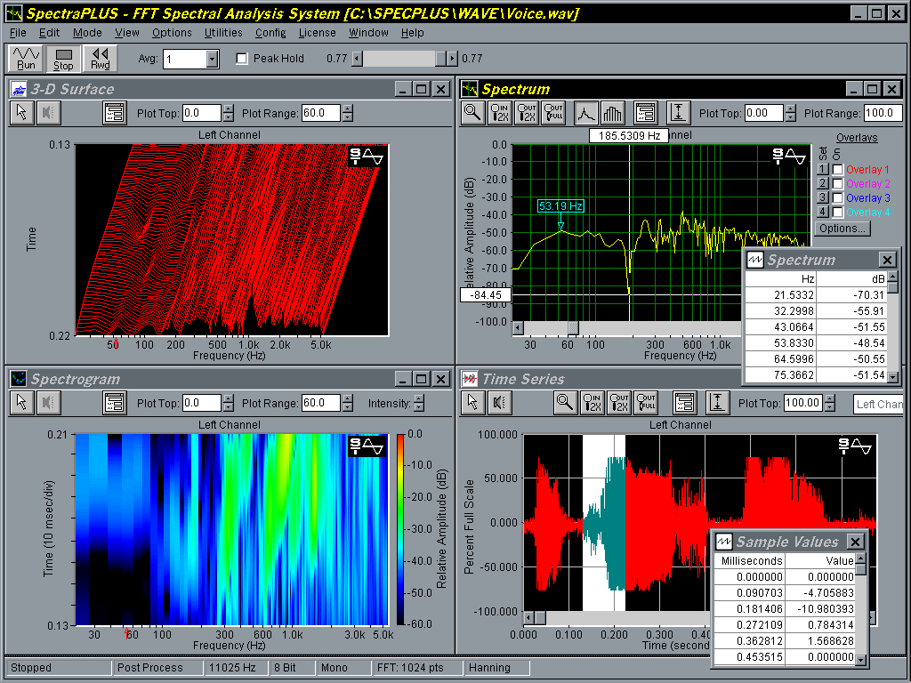Open the properties dialog icon in 3-D Surface
Screen dimensions: 911x683
click(115, 113)
